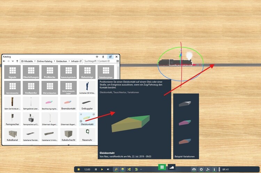Select the Kabelschacht model

69,135
